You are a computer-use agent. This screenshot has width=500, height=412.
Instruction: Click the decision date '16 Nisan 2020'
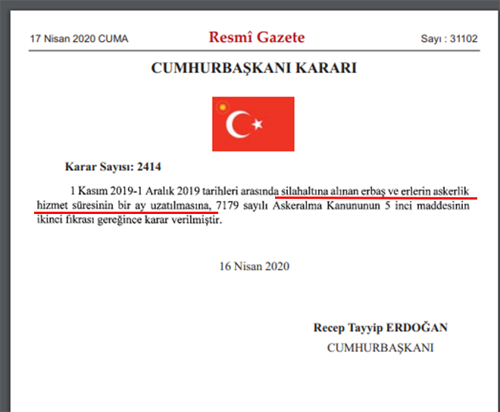(254, 266)
